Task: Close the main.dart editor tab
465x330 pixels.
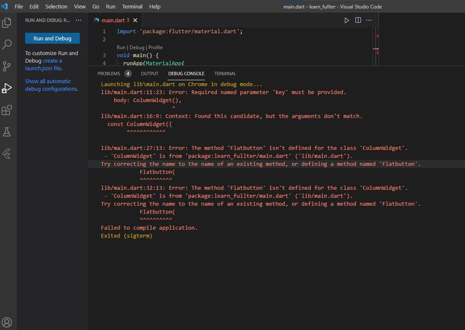Action: (x=135, y=20)
